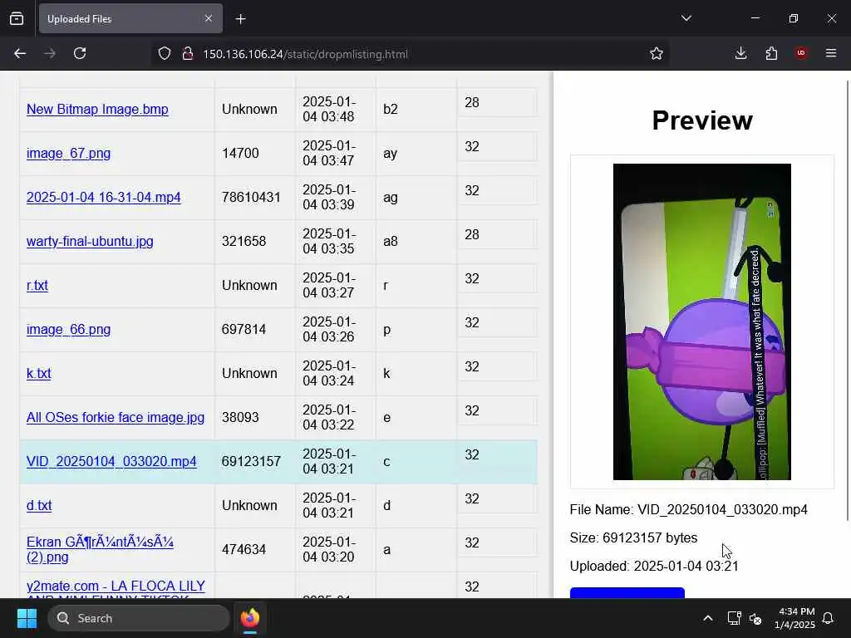
Task: Open r.txt file link
Action: pyautogui.click(x=37, y=286)
